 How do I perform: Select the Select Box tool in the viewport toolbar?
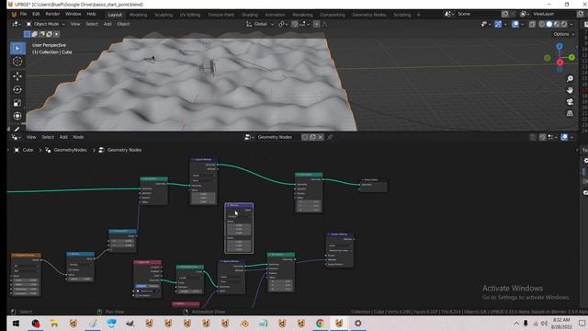coord(17,49)
